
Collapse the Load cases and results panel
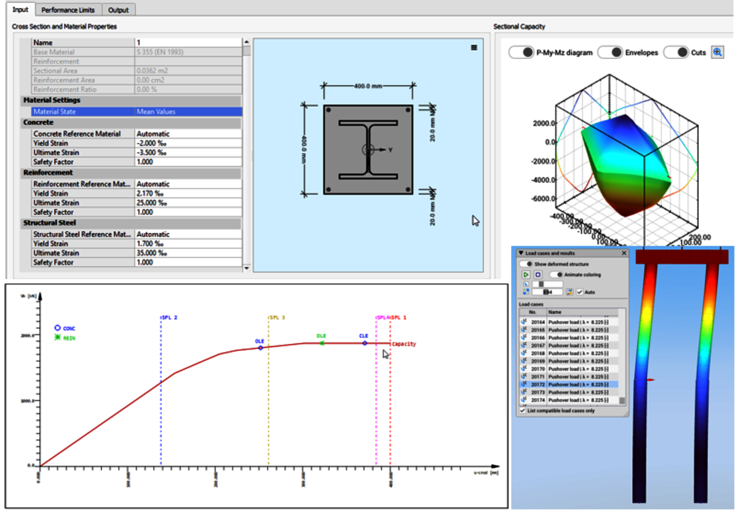(x=521, y=253)
